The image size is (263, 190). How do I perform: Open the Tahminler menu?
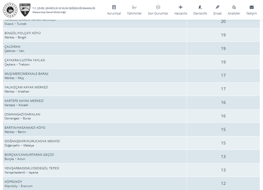click(x=134, y=14)
